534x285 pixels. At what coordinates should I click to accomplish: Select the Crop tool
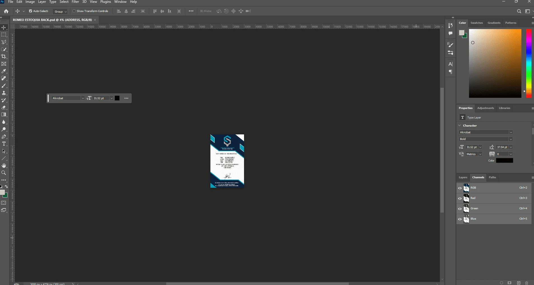pyautogui.click(x=4, y=56)
